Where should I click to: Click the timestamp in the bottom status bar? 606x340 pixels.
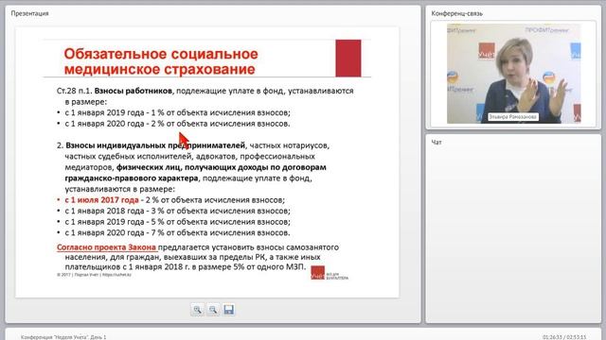click(564, 337)
